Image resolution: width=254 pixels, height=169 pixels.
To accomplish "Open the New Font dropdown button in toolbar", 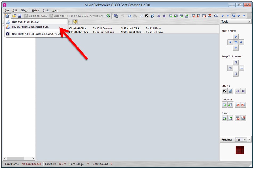I will [7, 16].
